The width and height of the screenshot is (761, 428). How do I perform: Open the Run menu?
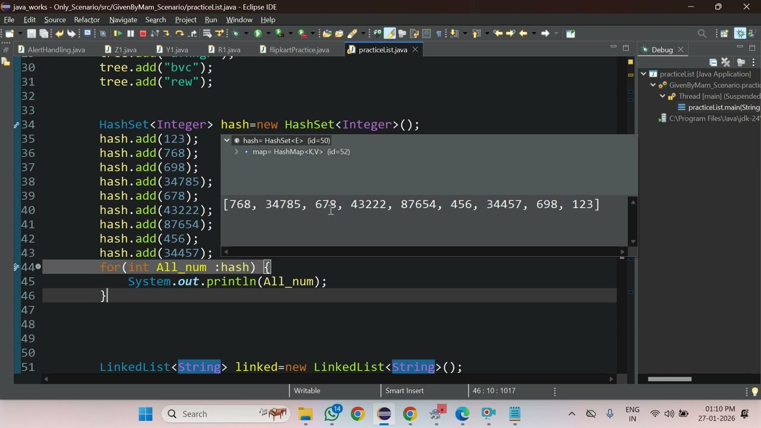coord(210,20)
